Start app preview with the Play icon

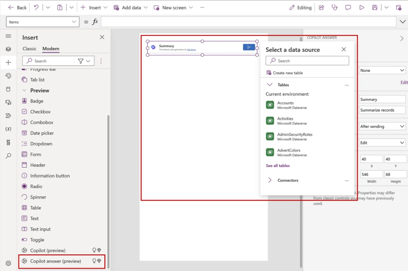coord(361,7)
